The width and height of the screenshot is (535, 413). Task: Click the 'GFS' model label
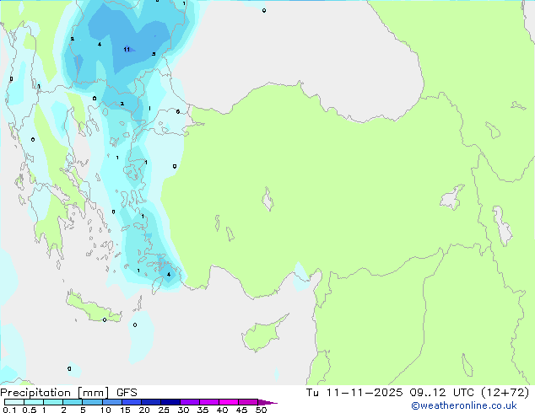pyautogui.click(x=127, y=393)
